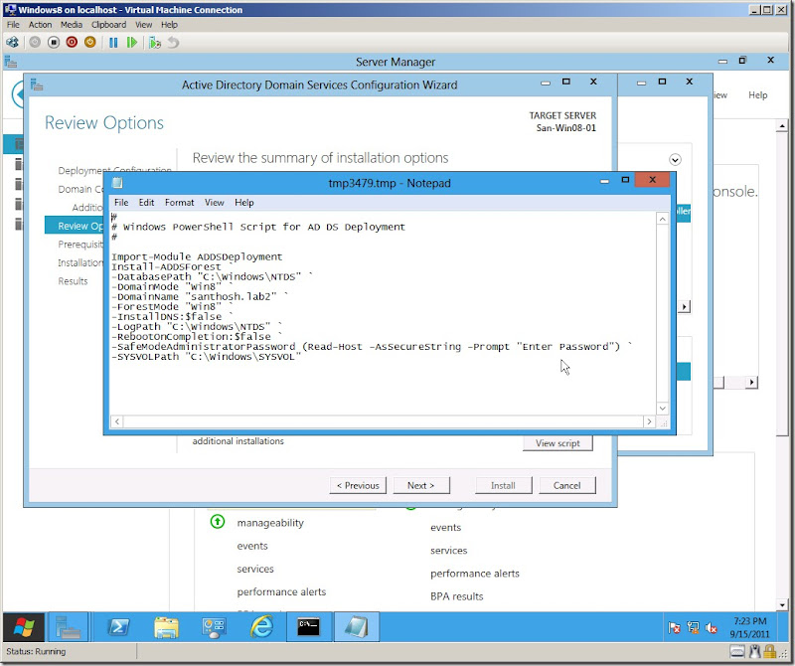The height and width of the screenshot is (666, 795).
Task: Go back with the Previous button
Action: (358, 485)
